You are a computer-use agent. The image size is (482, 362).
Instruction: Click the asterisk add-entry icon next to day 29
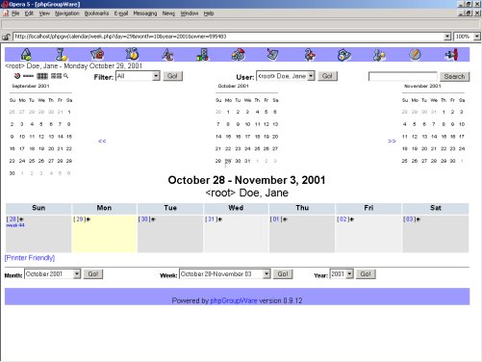pyautogui.click(x=89, y=220)
